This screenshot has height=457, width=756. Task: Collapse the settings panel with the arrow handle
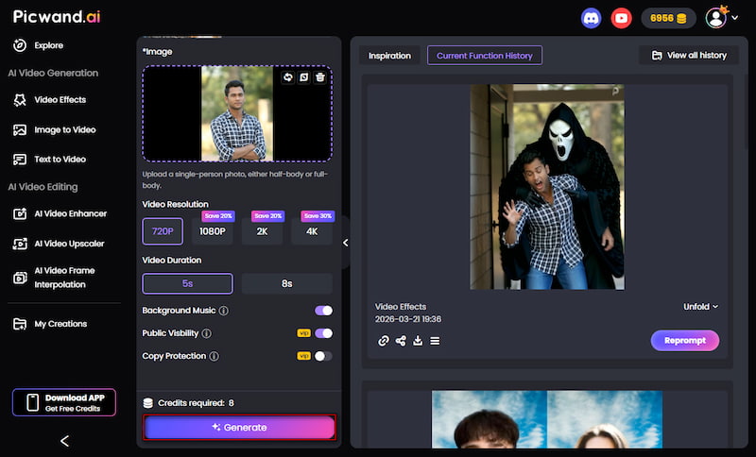coord(345,243)
